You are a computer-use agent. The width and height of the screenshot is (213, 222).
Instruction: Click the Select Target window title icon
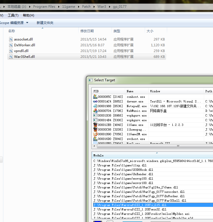(x=91, y=80)
